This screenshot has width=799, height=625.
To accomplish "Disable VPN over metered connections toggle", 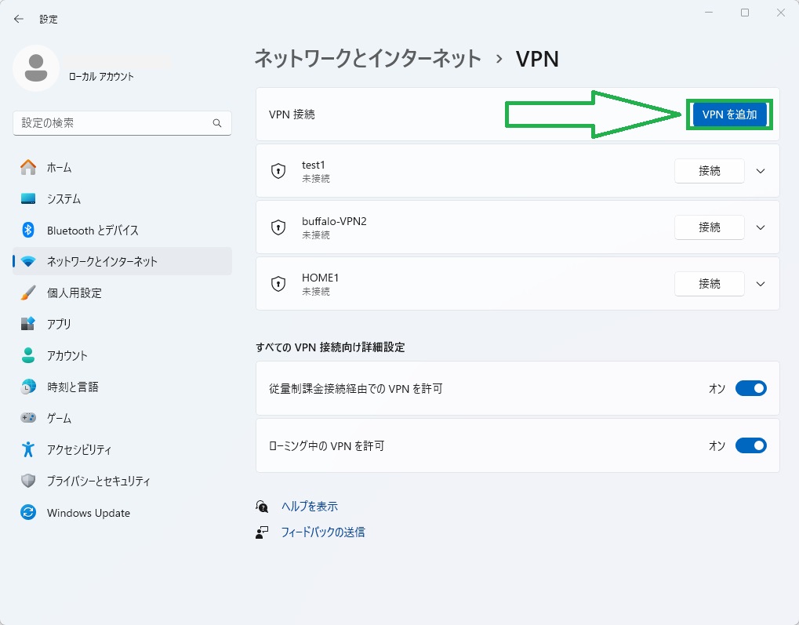I will coord(750,388).
